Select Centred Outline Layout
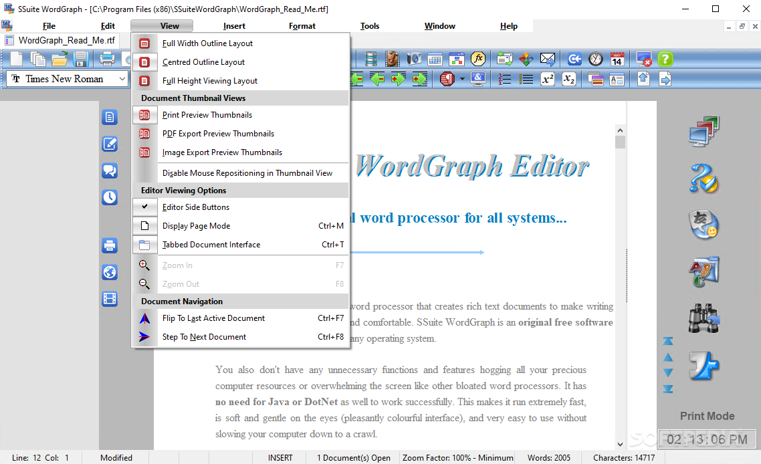Image resolution: width=761 pixels, height=464 pixels. pos(241,62)
